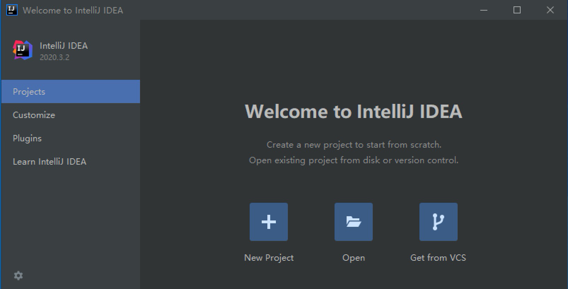The width and height of the screenshot is (568, 289).
Task: Open the Plugins tab
Action: (x=71, y=138)
